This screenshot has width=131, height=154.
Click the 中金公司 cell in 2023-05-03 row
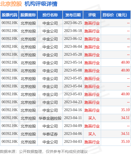pyautogui.click(x=50, y=94)
